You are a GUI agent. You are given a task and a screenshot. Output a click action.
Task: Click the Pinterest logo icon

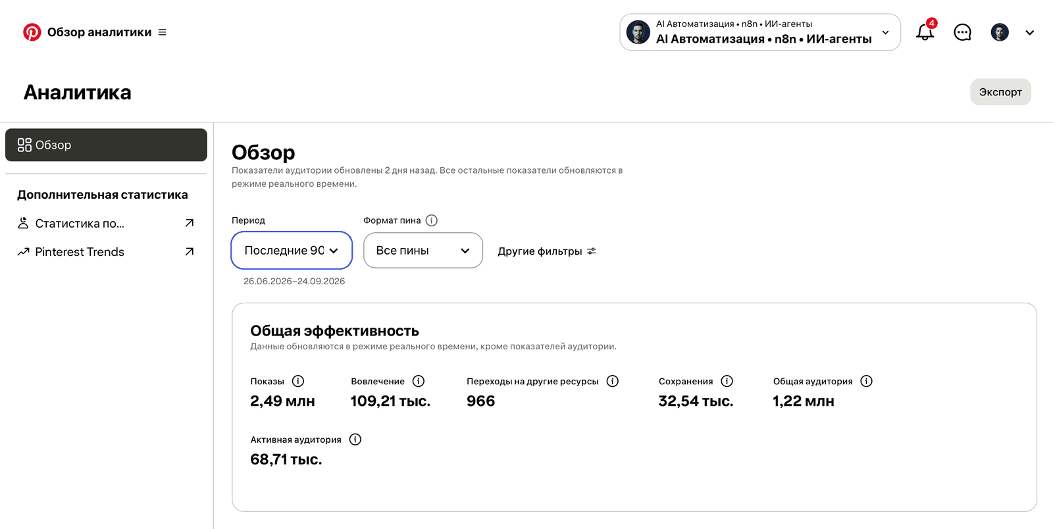[x=32, y=32]
